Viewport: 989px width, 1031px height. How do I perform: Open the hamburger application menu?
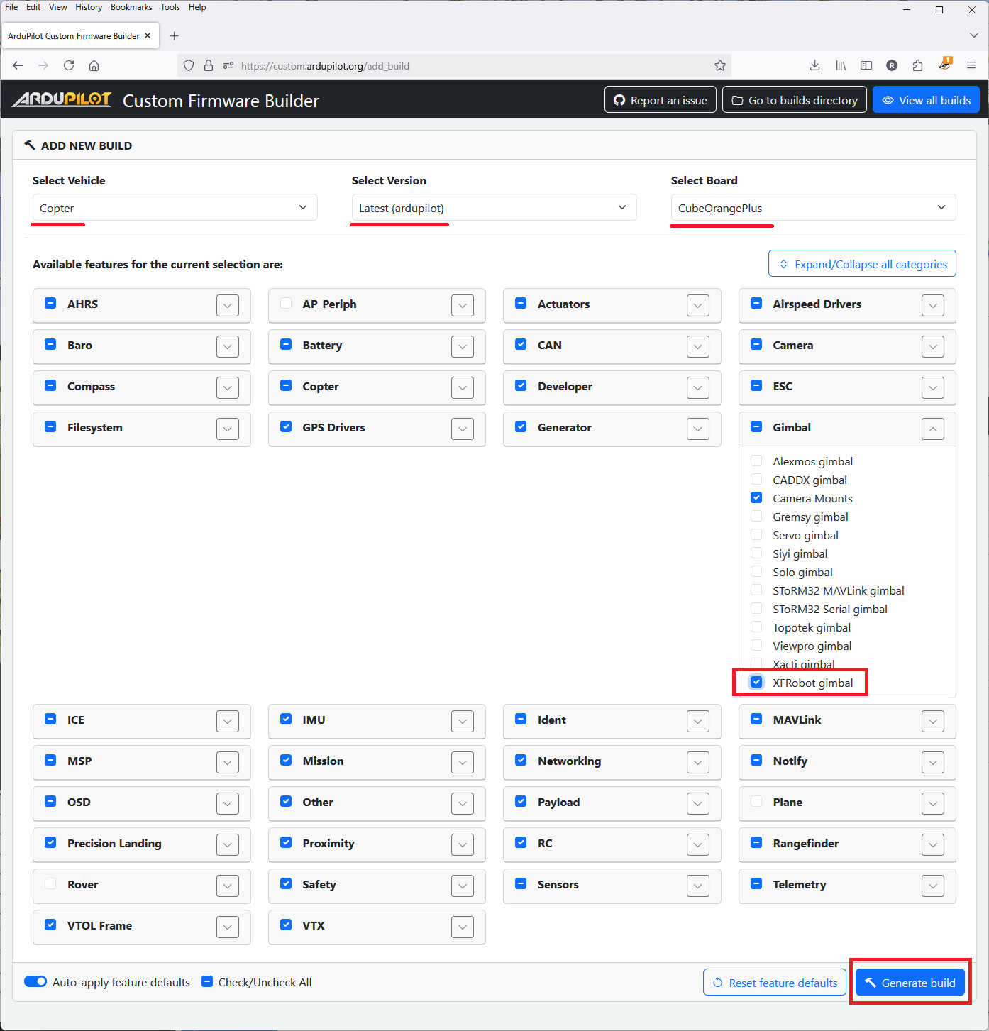pyautogui.click(x=971, y=65)
